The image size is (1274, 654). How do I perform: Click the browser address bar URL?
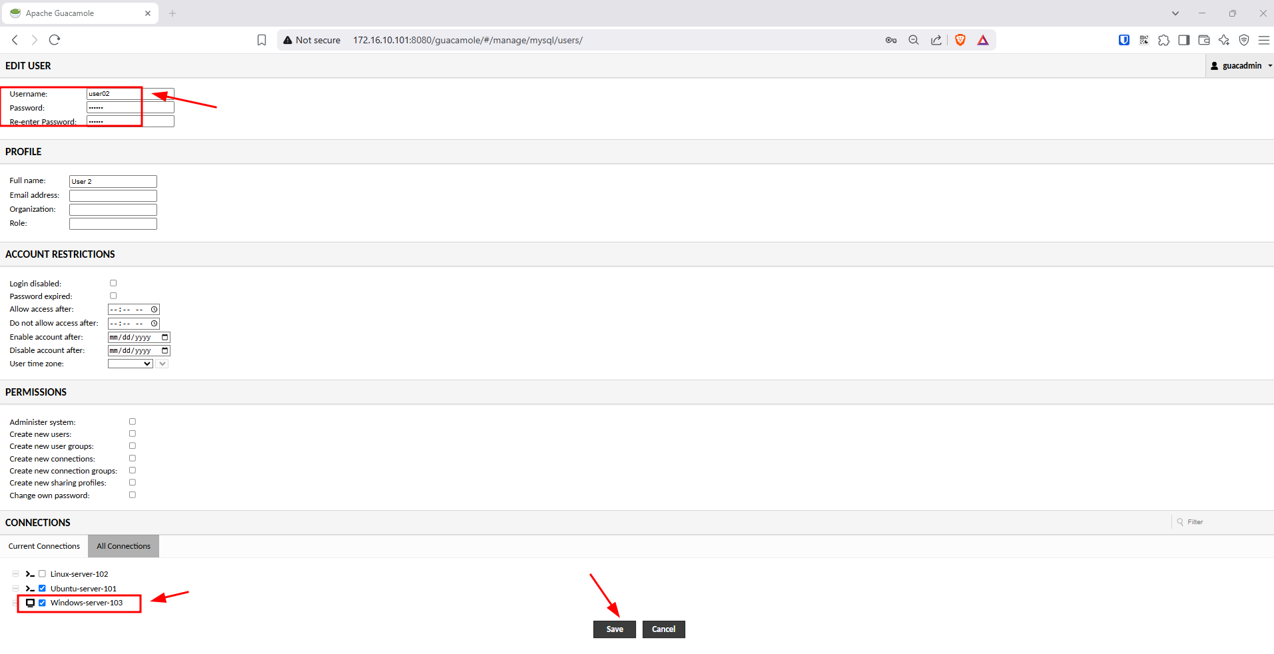[x=468, y=40]
